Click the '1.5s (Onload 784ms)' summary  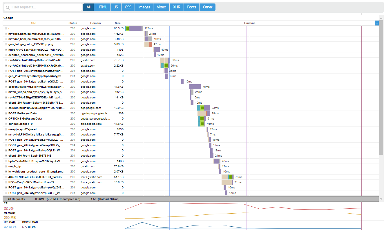click(105, 199)
